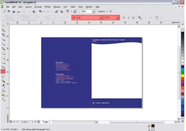
Task: Choose the white swatch in the palette
Action: point(182,64)
